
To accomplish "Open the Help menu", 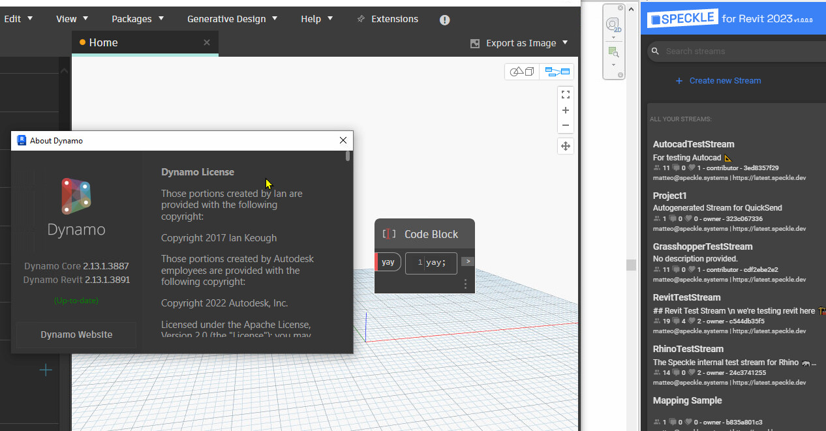I will click(x=317, y=19).
